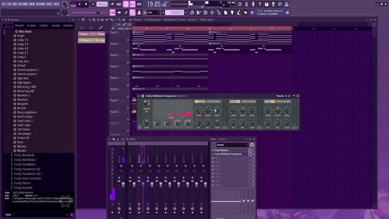The width and height of the screenshot is (389, 219).
Task: Click the undo history icon
Action: pyautogui.click(x=240, y=4)
